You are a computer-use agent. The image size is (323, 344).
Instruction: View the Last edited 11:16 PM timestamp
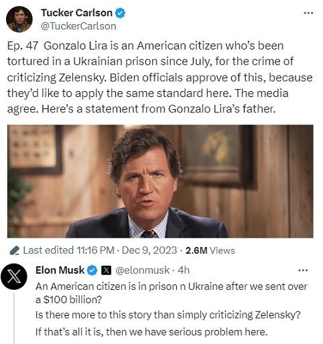click(68, 250)
